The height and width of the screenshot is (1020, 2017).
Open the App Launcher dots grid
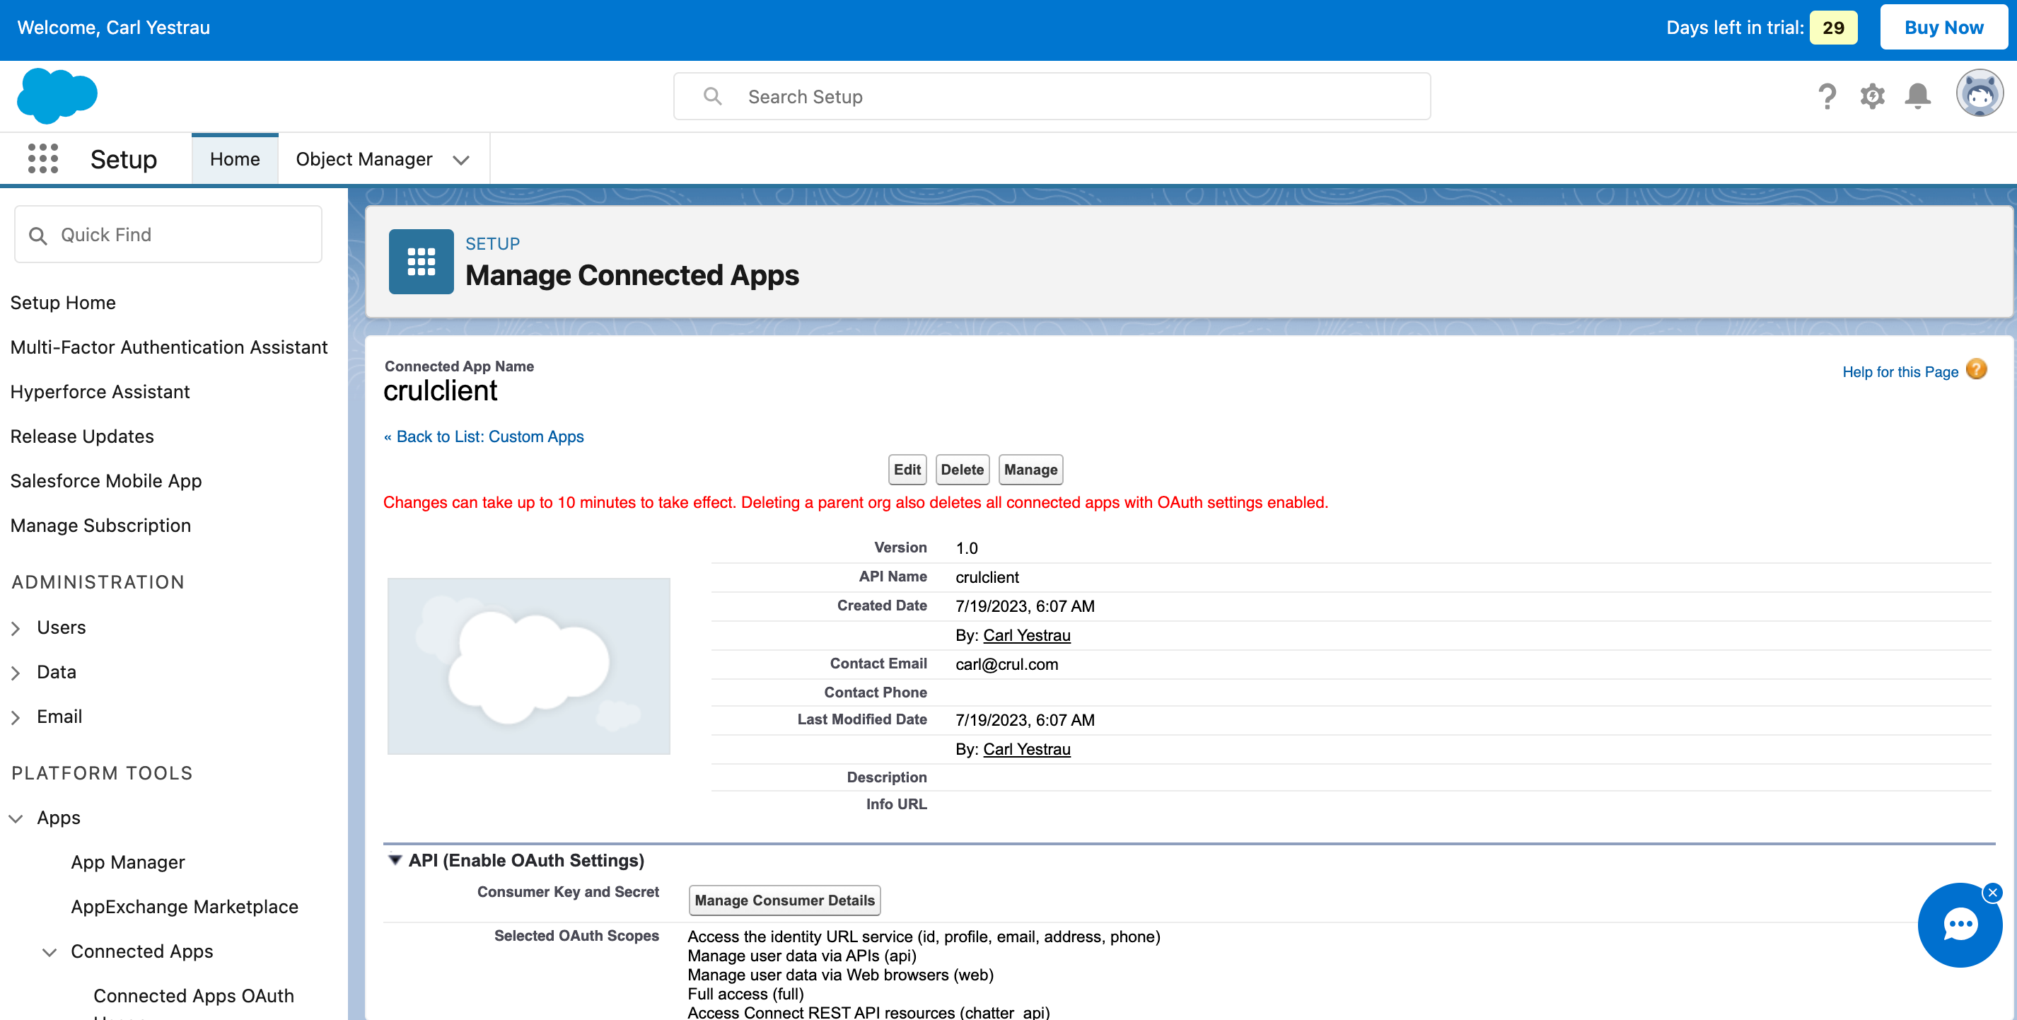(x=43, y=159)
